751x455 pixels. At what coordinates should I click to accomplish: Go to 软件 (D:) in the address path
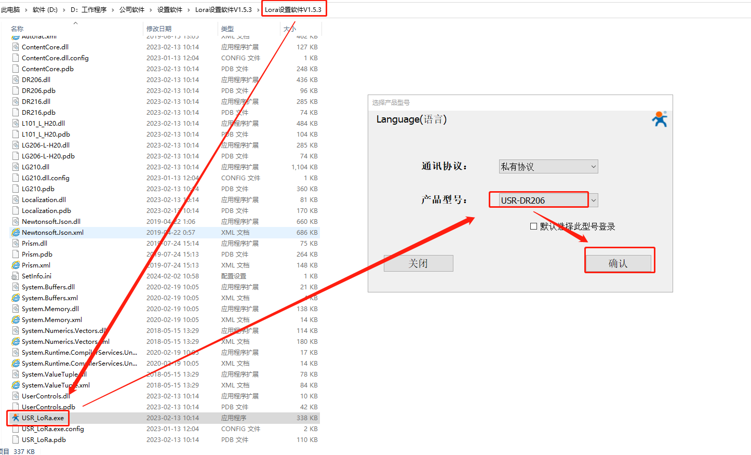click(45, 10)
